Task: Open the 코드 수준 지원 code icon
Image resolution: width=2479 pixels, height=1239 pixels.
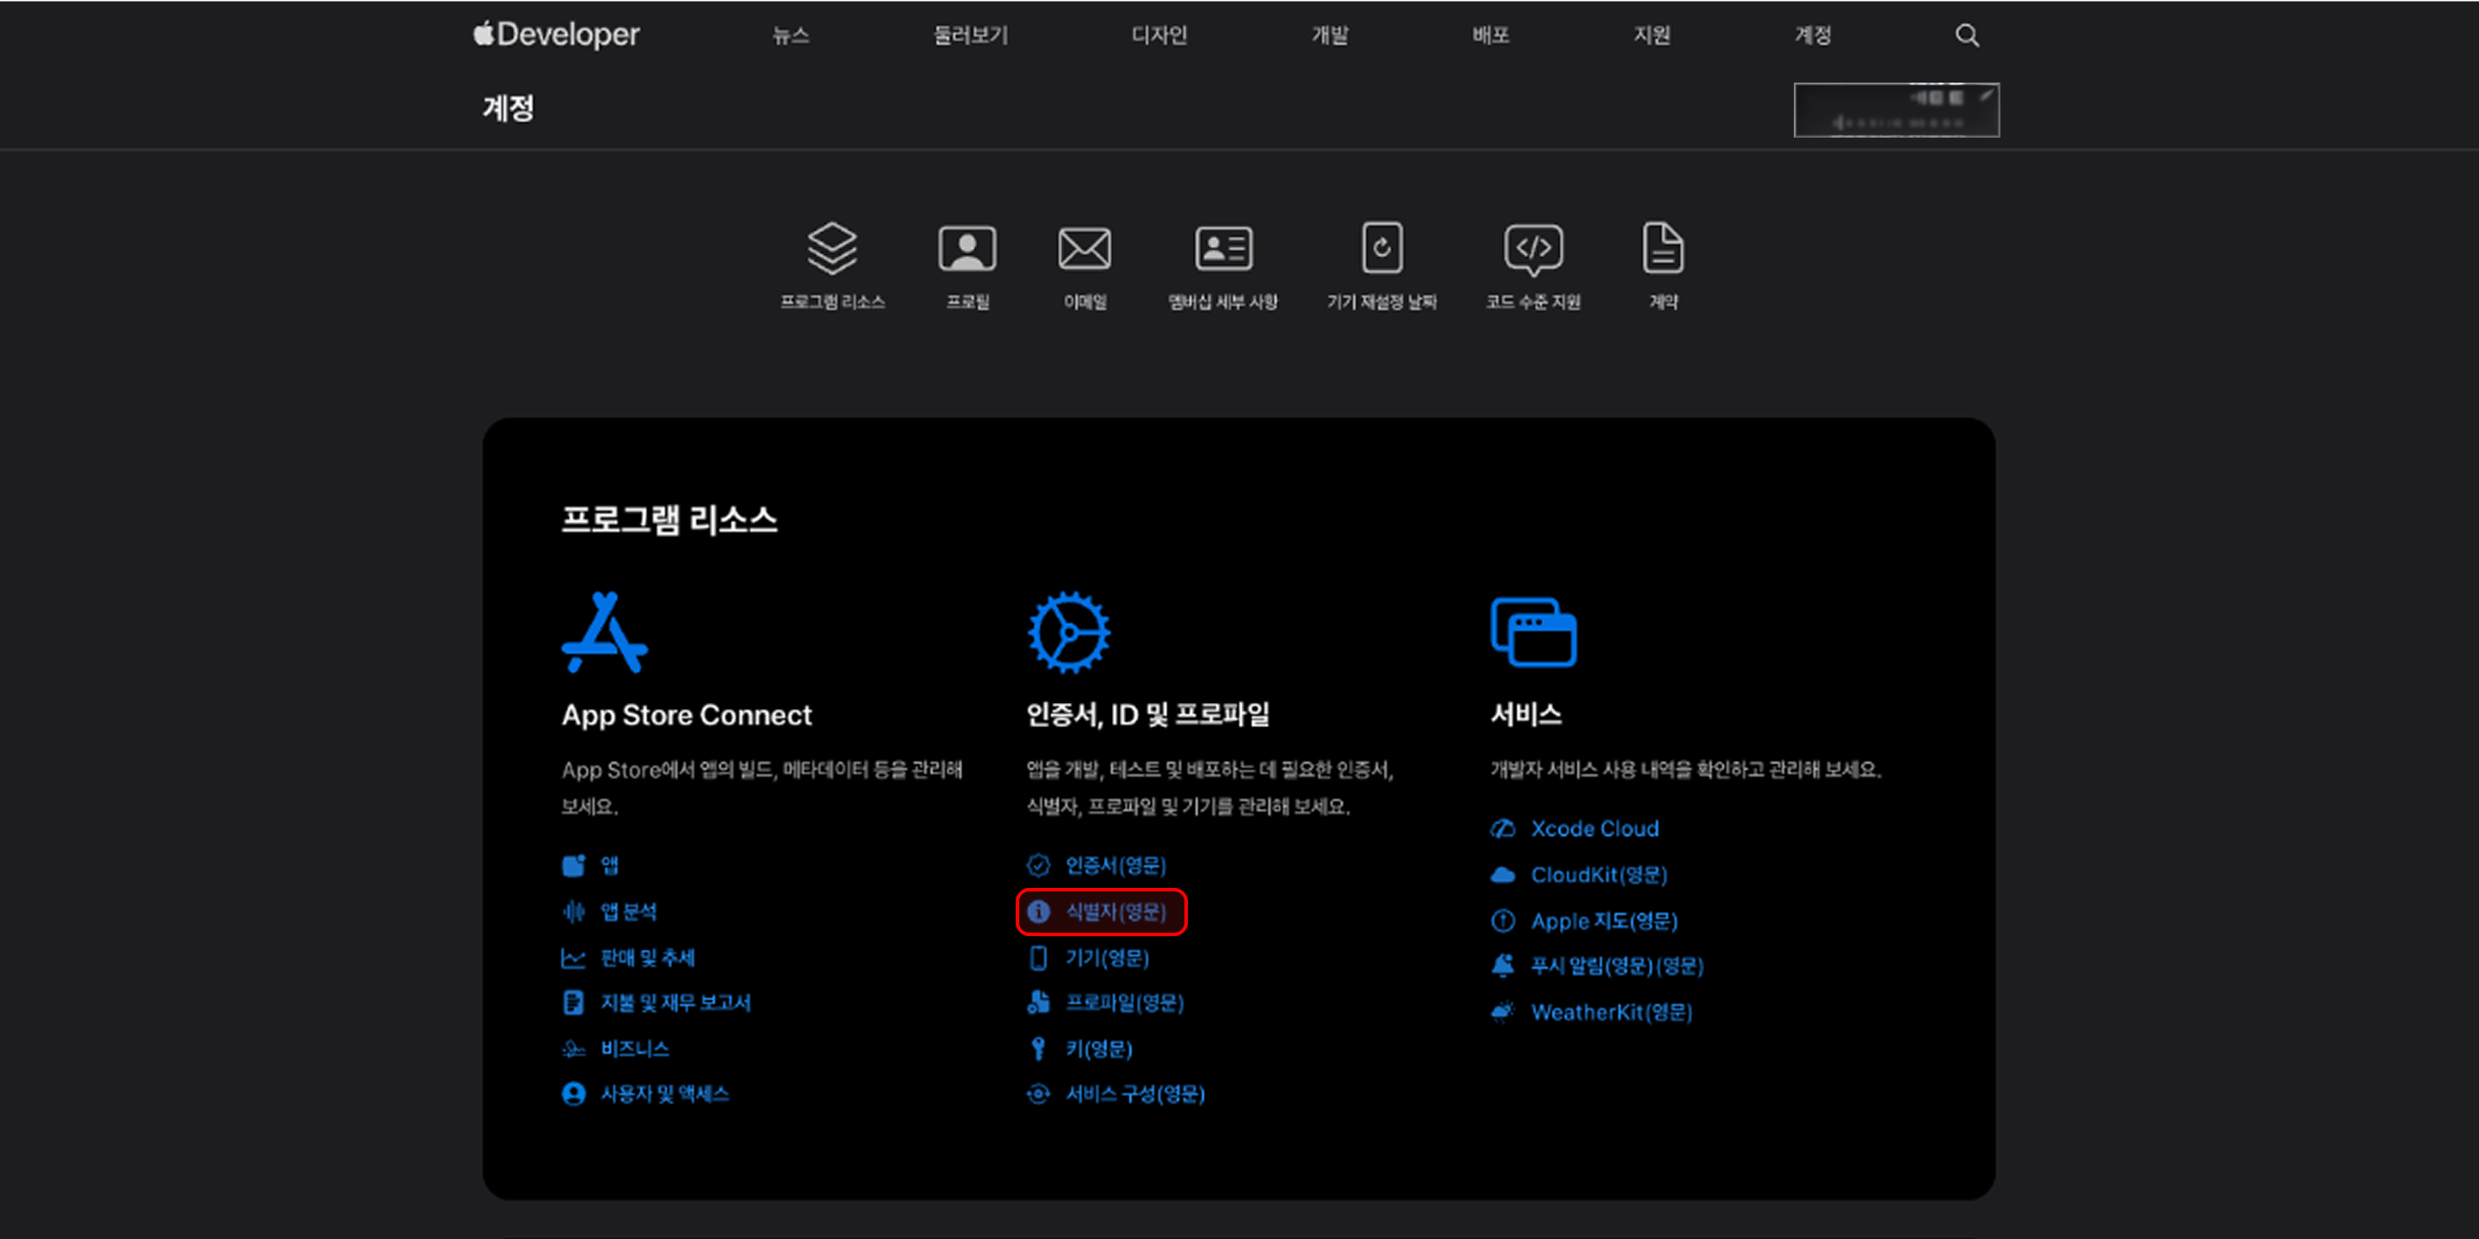Action: [x=1533, y=250]
